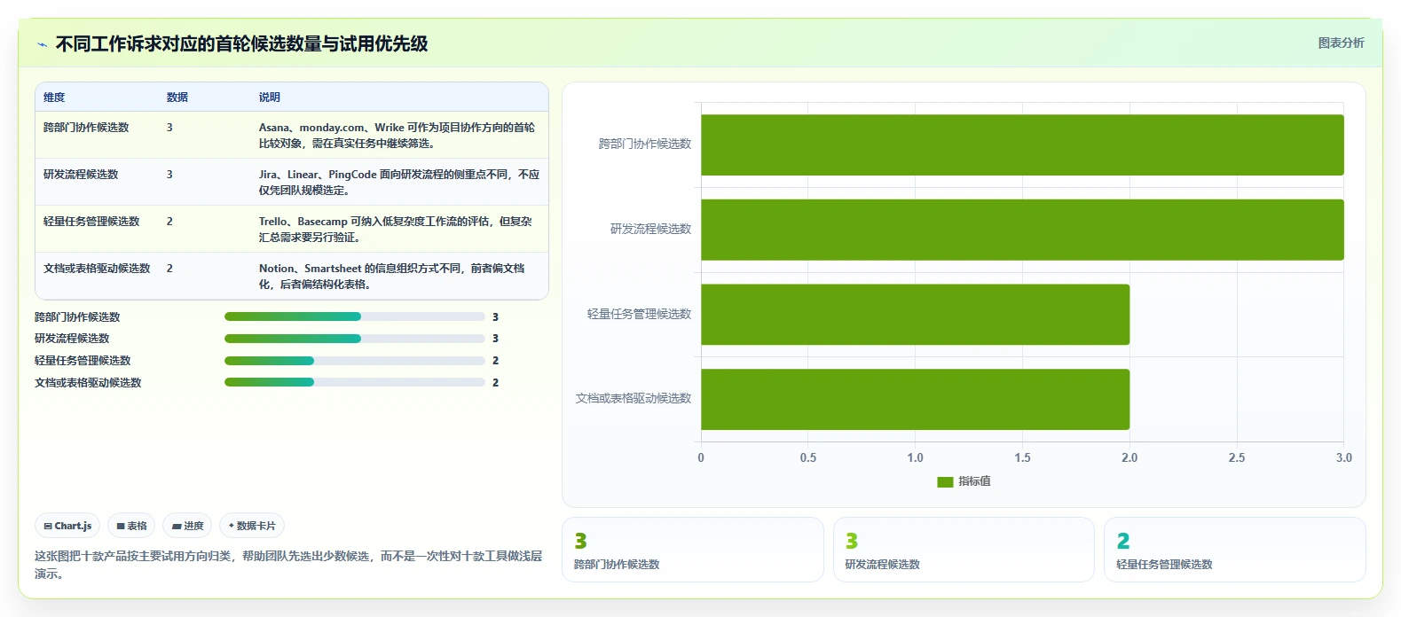This screenshot has width=1401, height=617.
Task: Click the 跨部门协作候选数 progress bar
Action: (355, 316)
